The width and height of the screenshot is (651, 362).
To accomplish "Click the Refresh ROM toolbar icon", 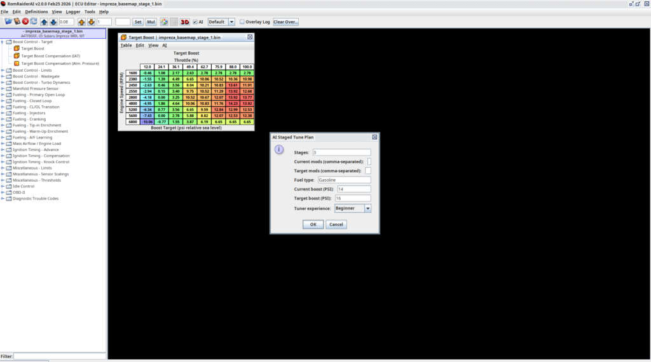I will point(34,22).
